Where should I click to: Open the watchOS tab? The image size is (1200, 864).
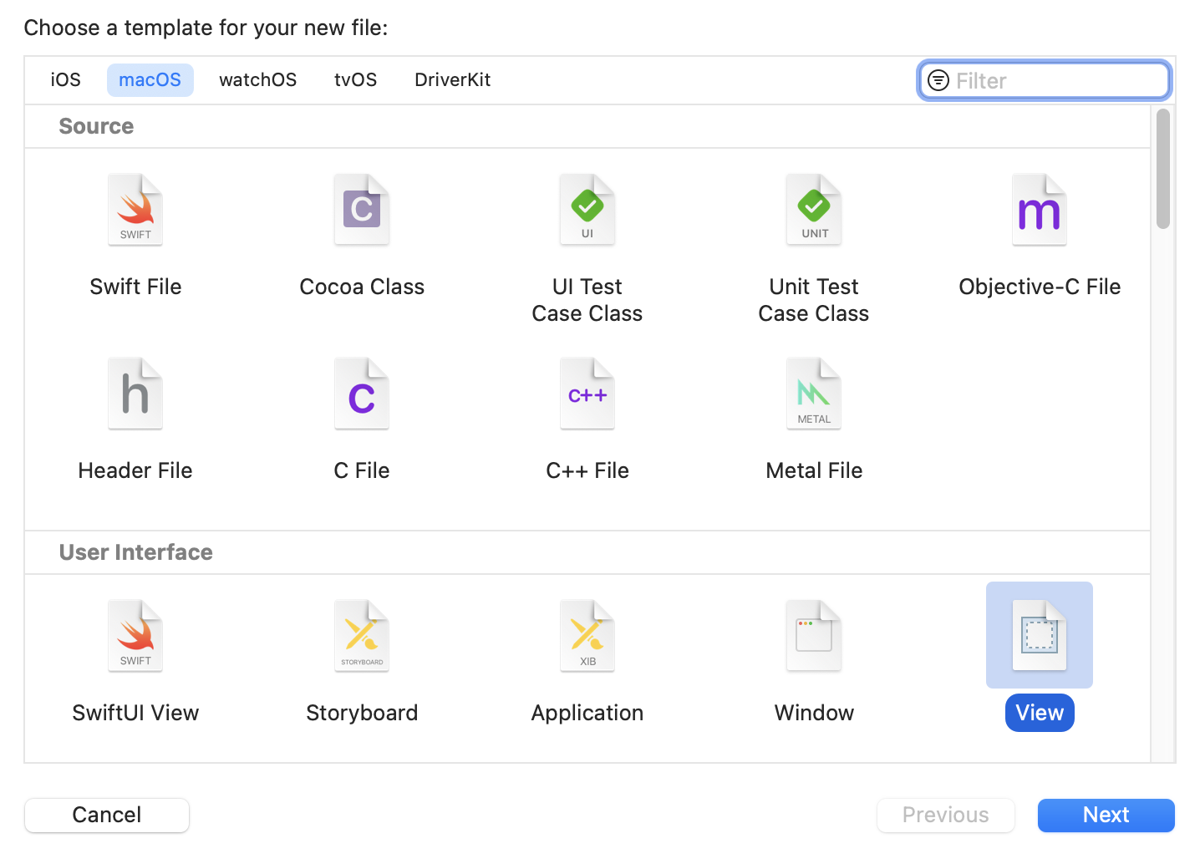(x=258, y=80)
